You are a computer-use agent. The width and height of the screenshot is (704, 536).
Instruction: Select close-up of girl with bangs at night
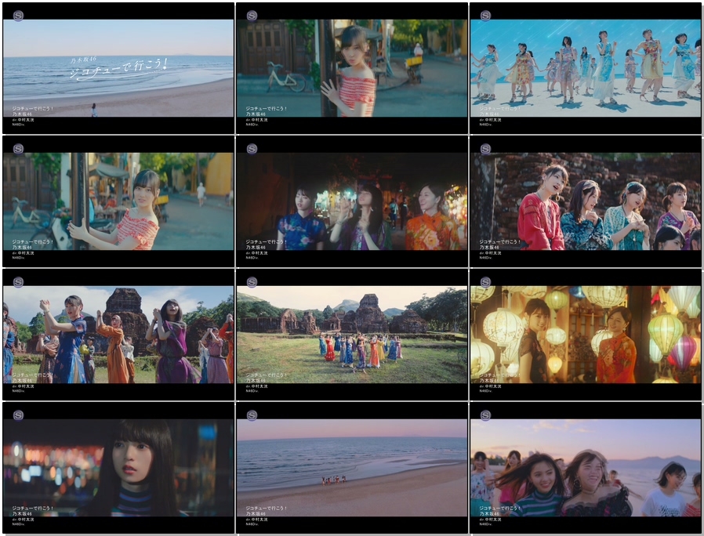(x=118, y=468)
